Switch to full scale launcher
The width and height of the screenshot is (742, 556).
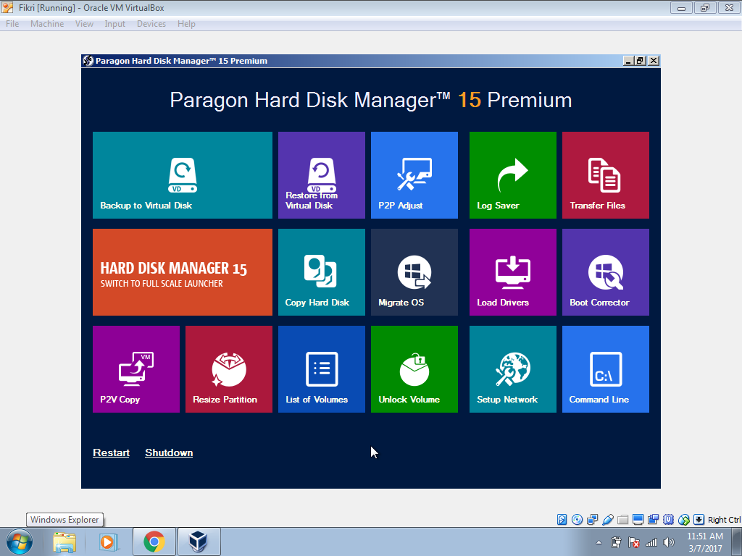[x=182, y=271]
